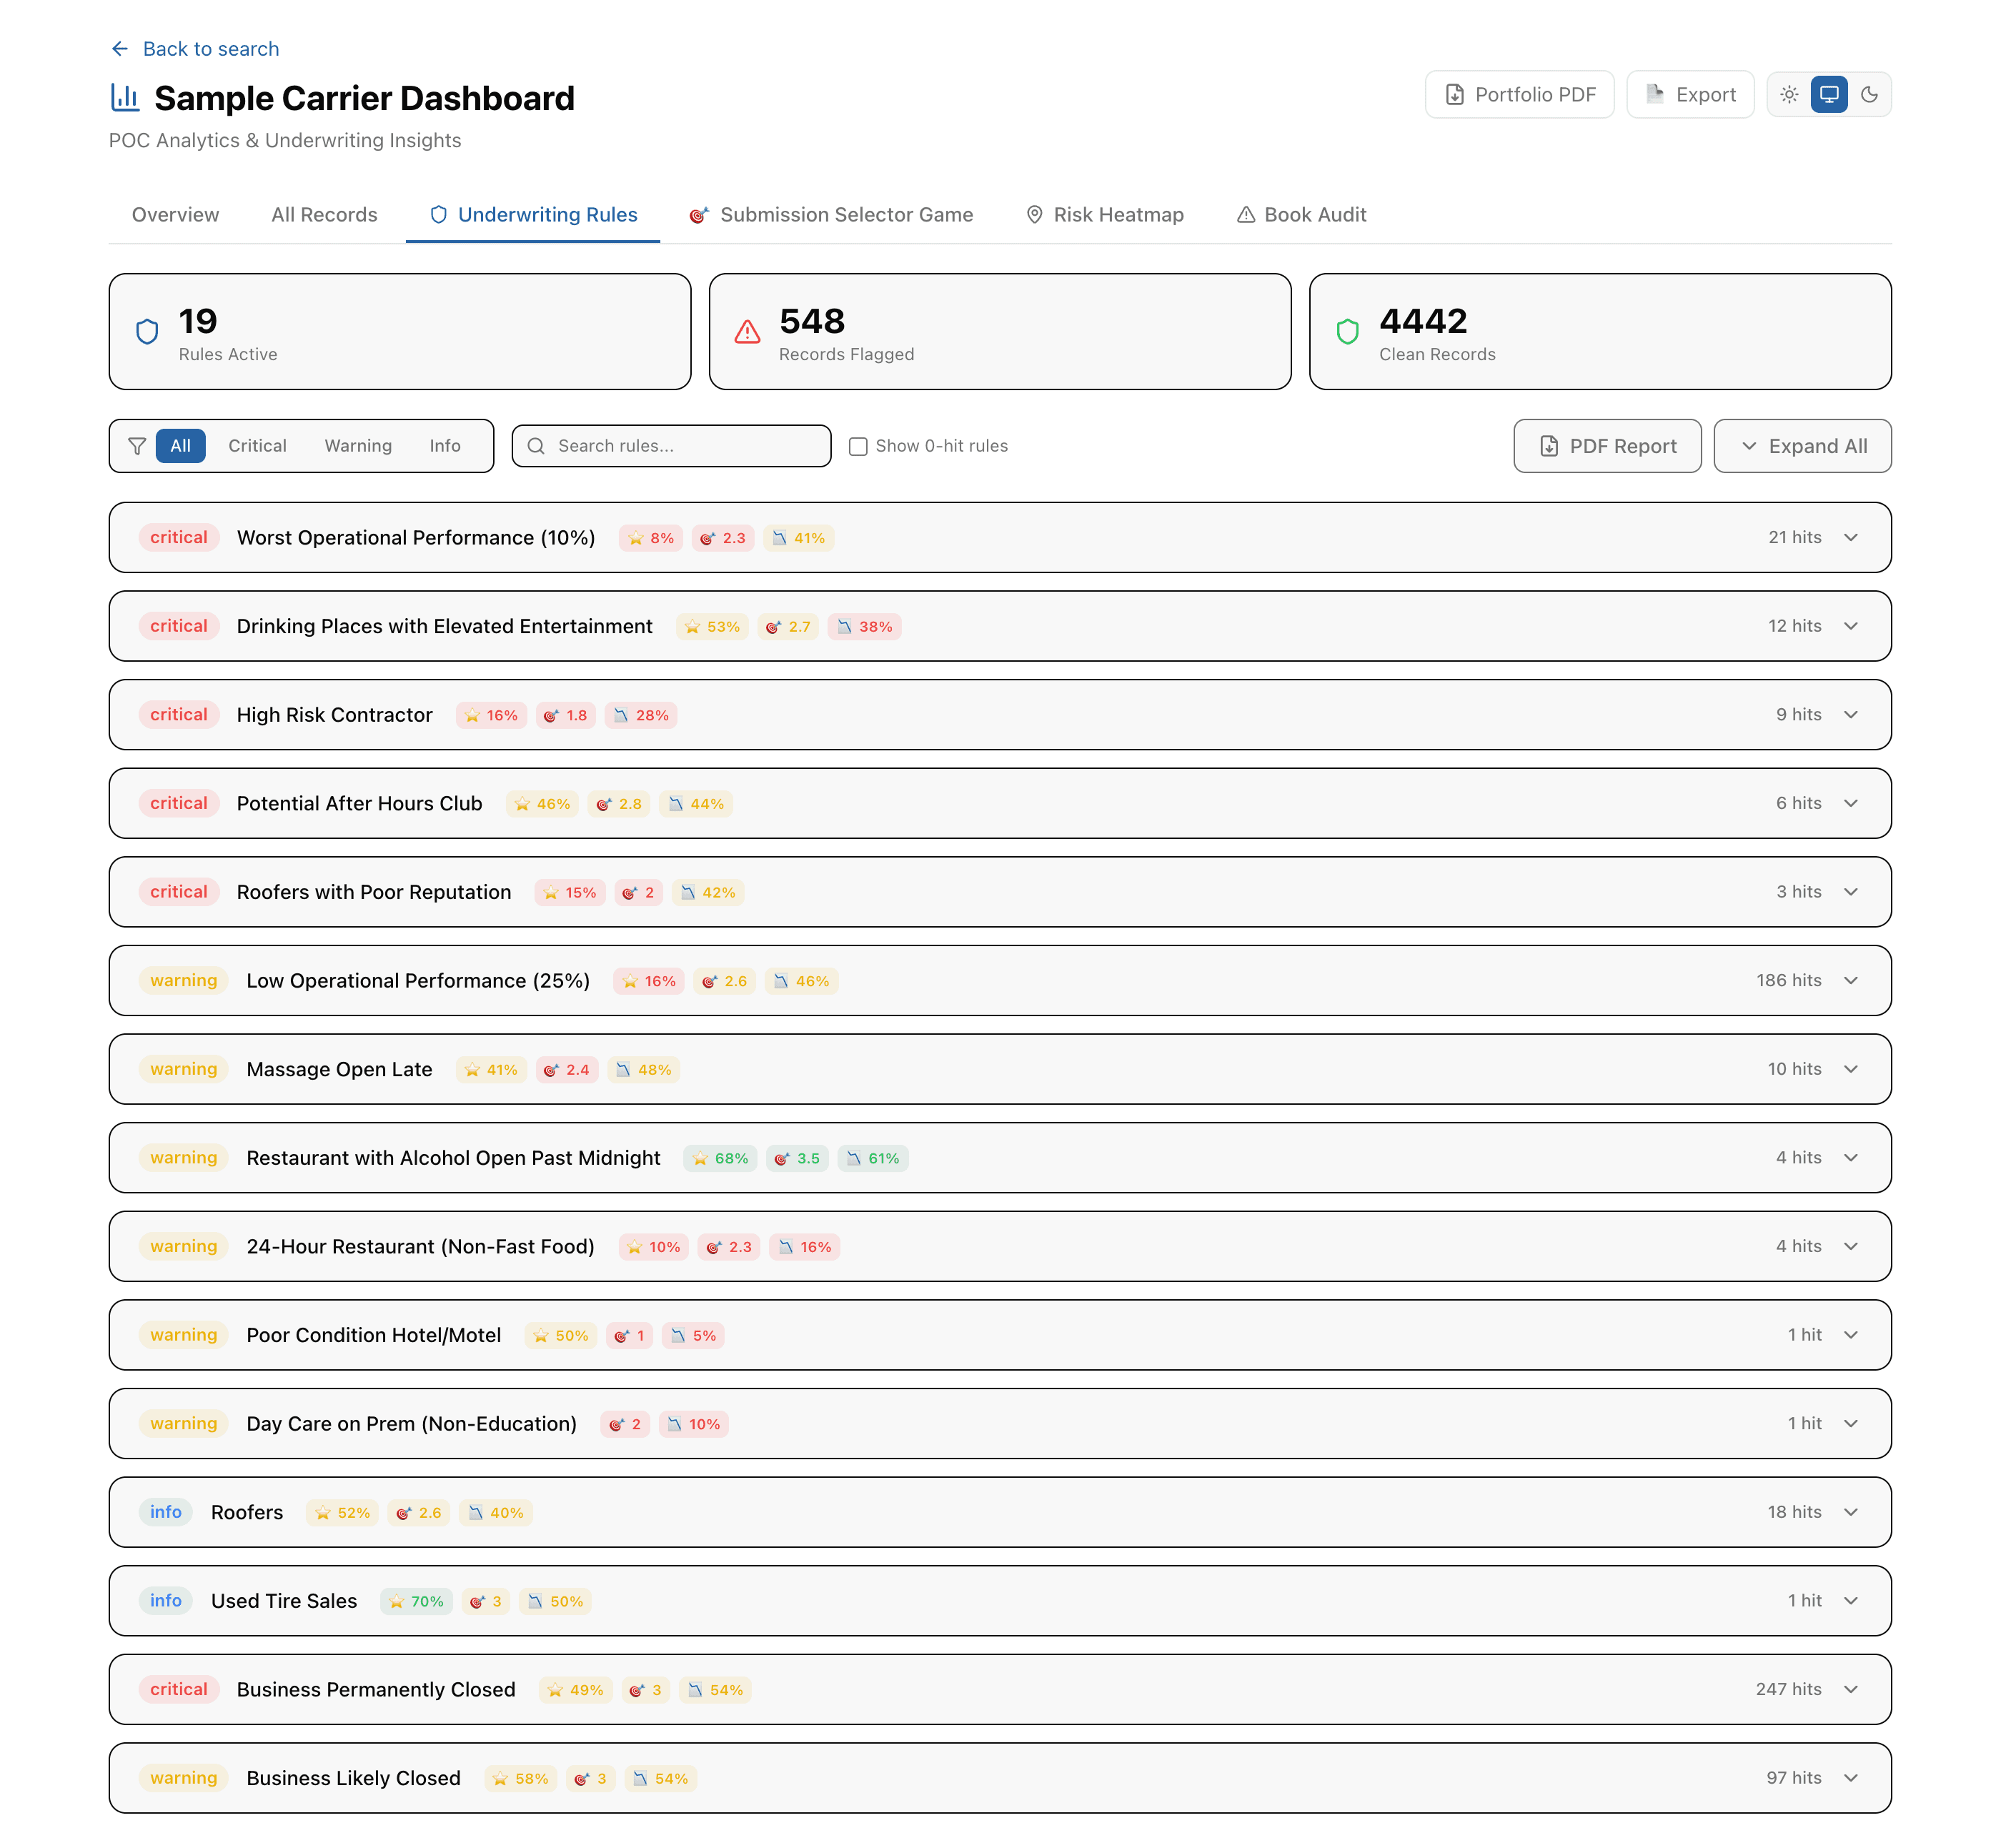Click the green shield in Clean Records card
This screenshot has width=2001, height=1848.
point(1347,332)
